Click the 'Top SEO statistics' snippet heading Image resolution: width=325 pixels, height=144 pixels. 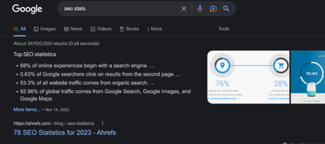[35, 54]
